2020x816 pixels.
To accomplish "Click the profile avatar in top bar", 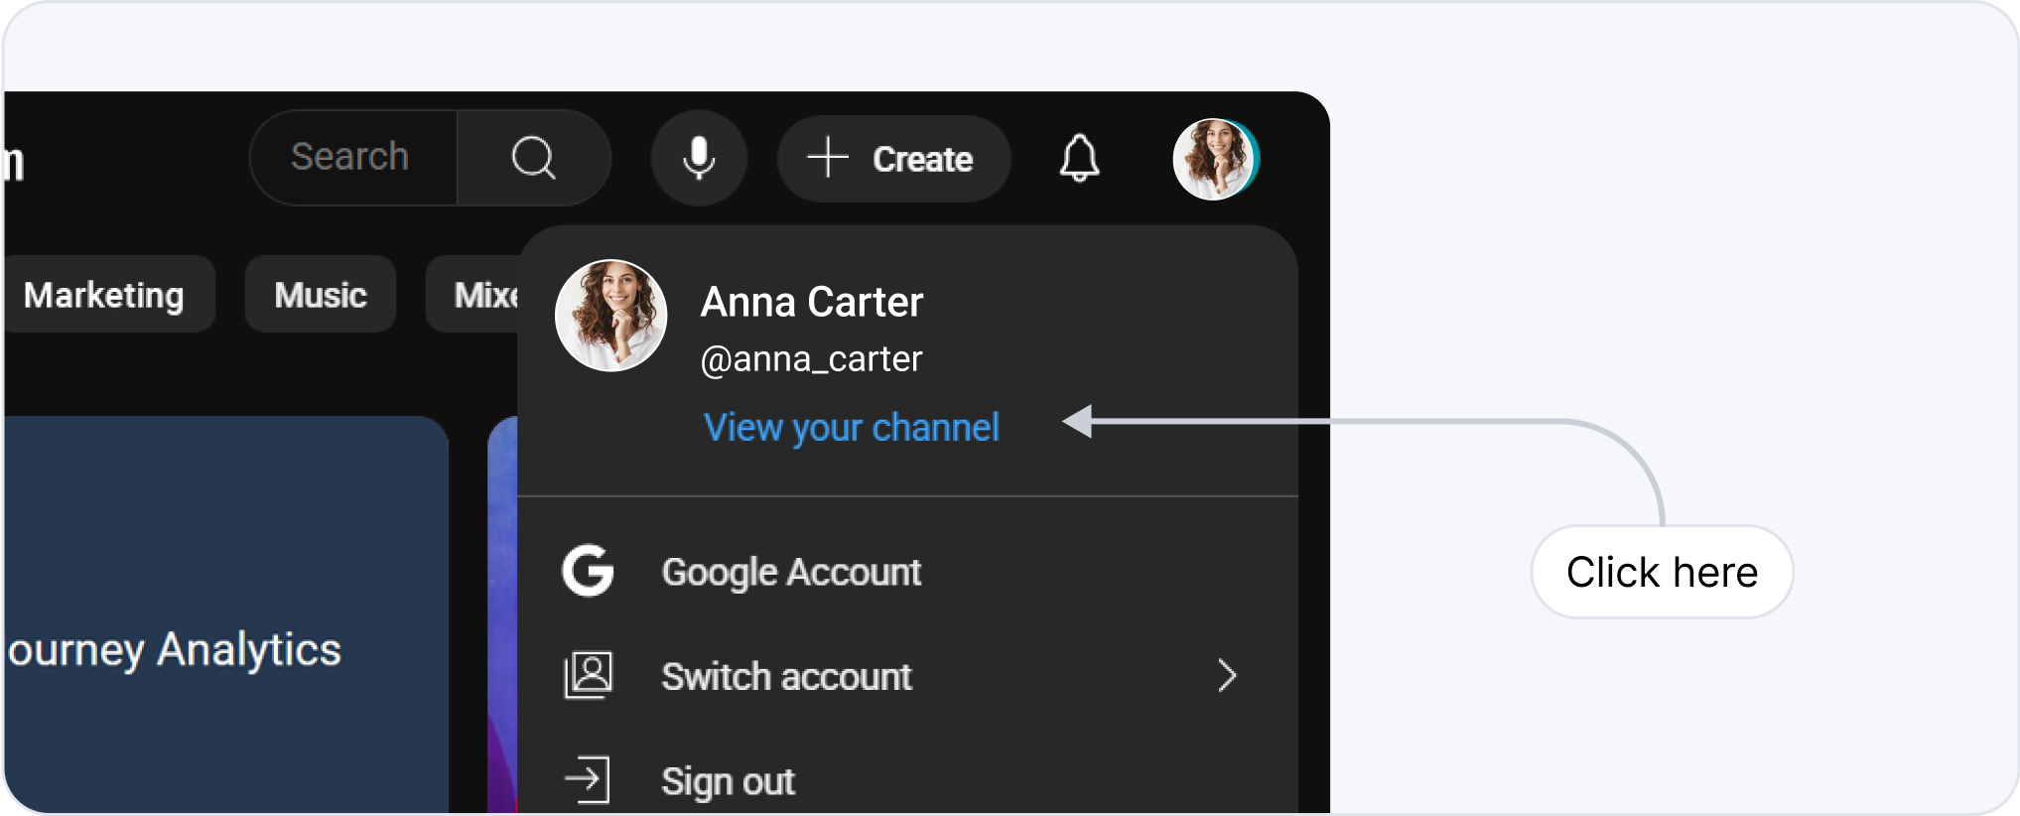I will [x=1216, y=159].
